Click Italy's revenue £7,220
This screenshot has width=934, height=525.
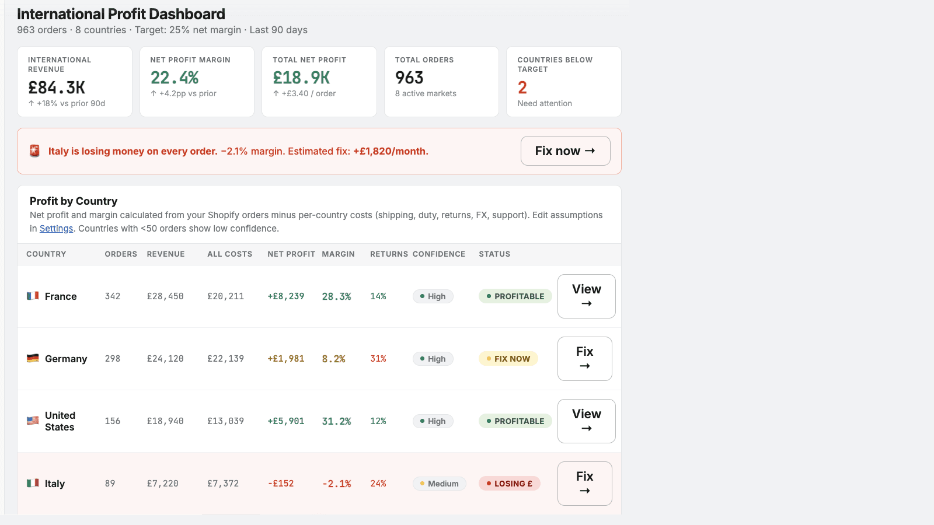(163, 484)
